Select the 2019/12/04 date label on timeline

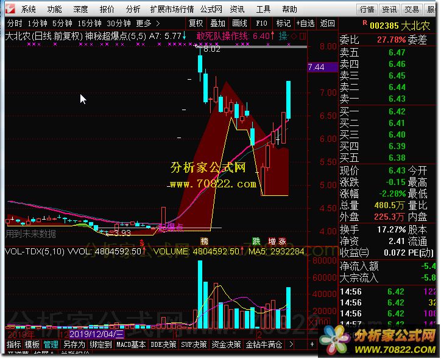click(x=97, y=334)
